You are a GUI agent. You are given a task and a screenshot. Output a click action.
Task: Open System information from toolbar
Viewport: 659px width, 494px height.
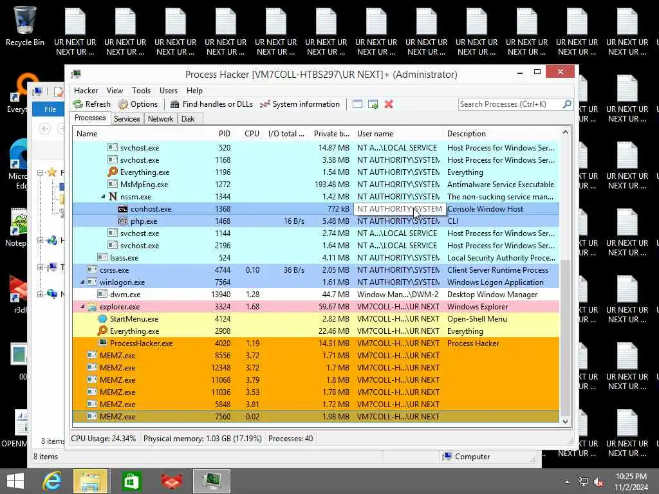[300, 104]
